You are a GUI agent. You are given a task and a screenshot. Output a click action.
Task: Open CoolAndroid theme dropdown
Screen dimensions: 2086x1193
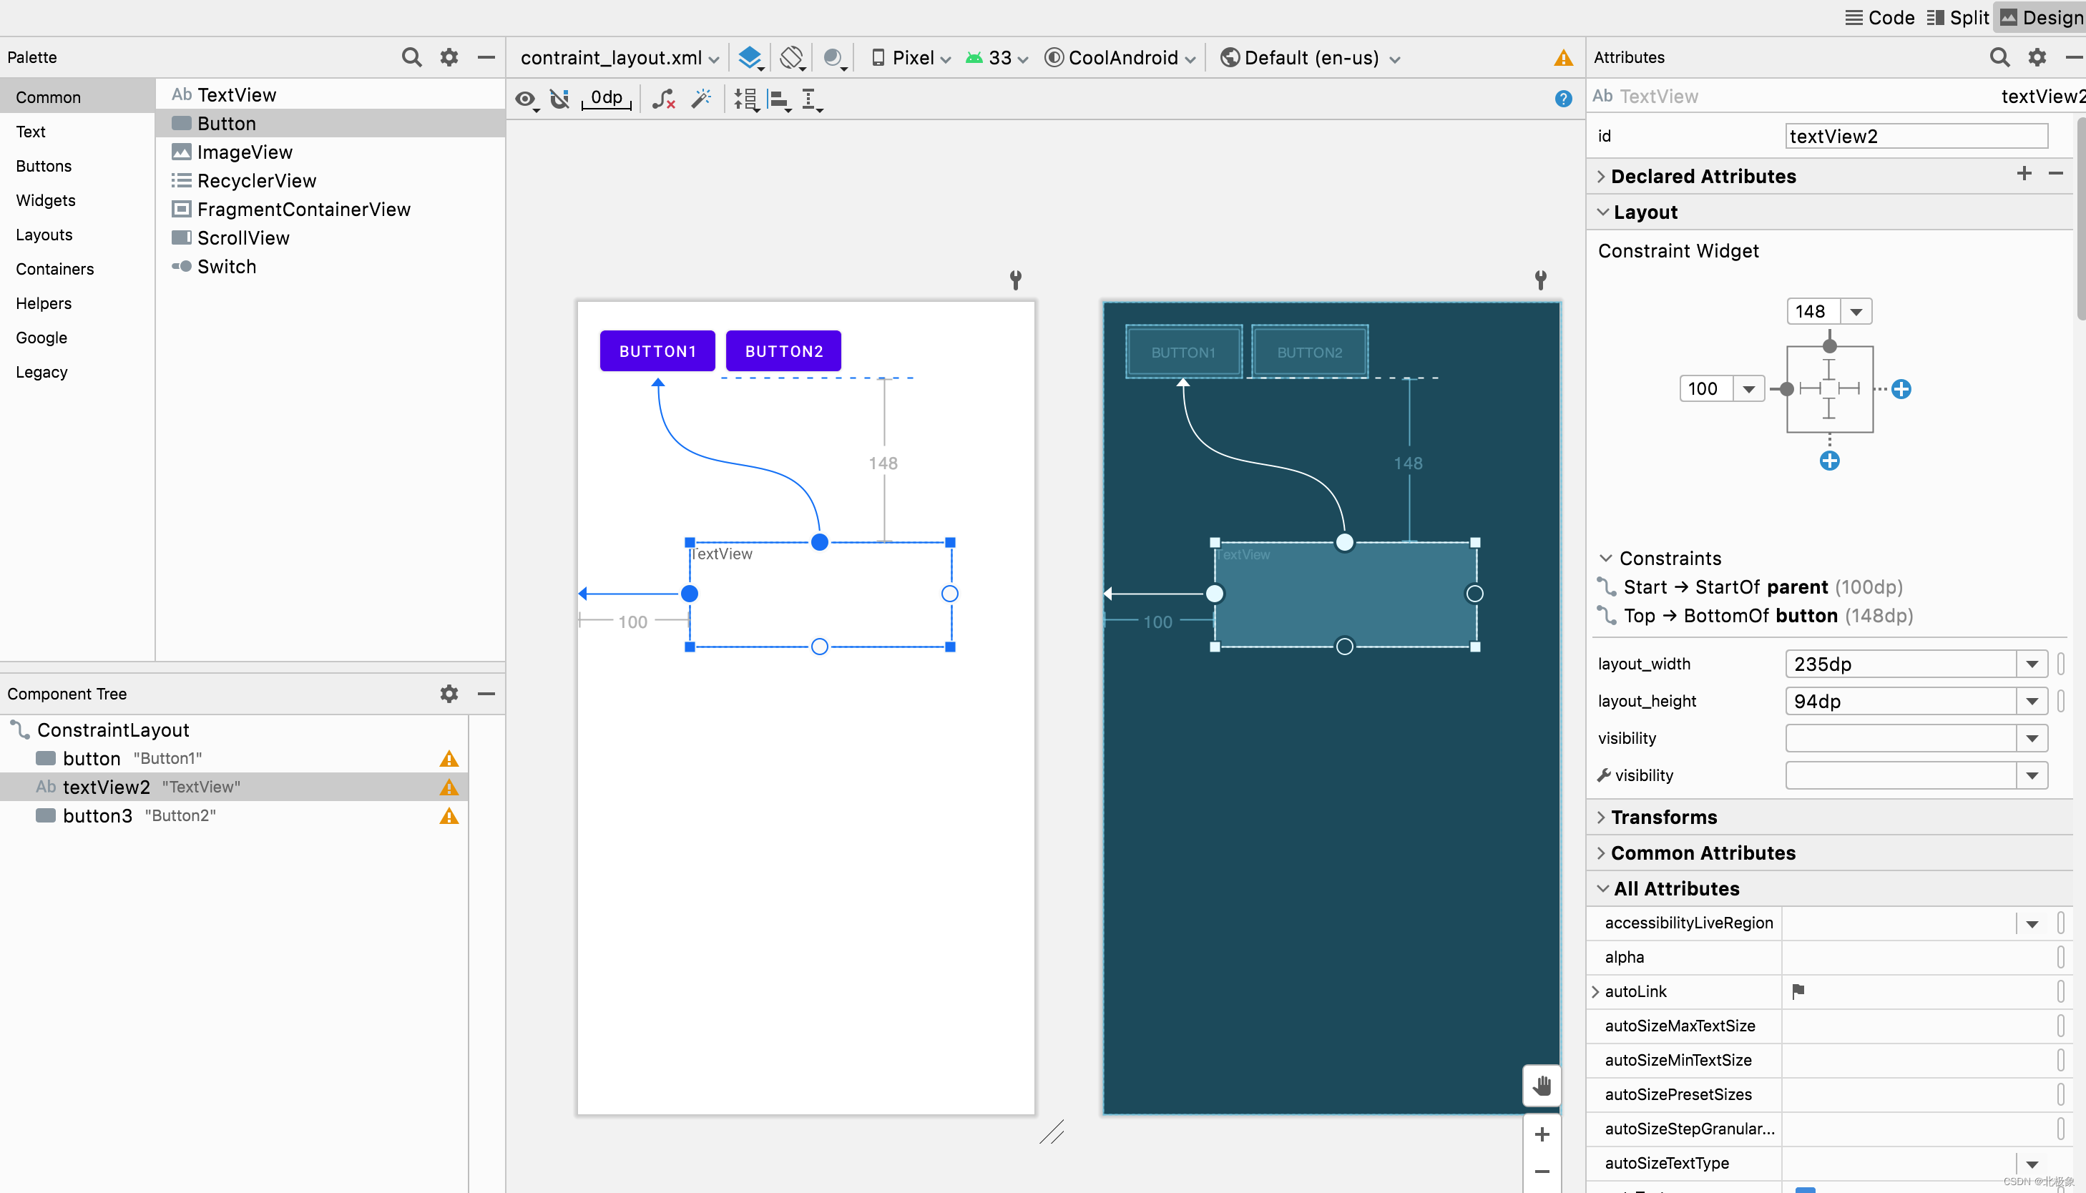[x=1120, y=58]
